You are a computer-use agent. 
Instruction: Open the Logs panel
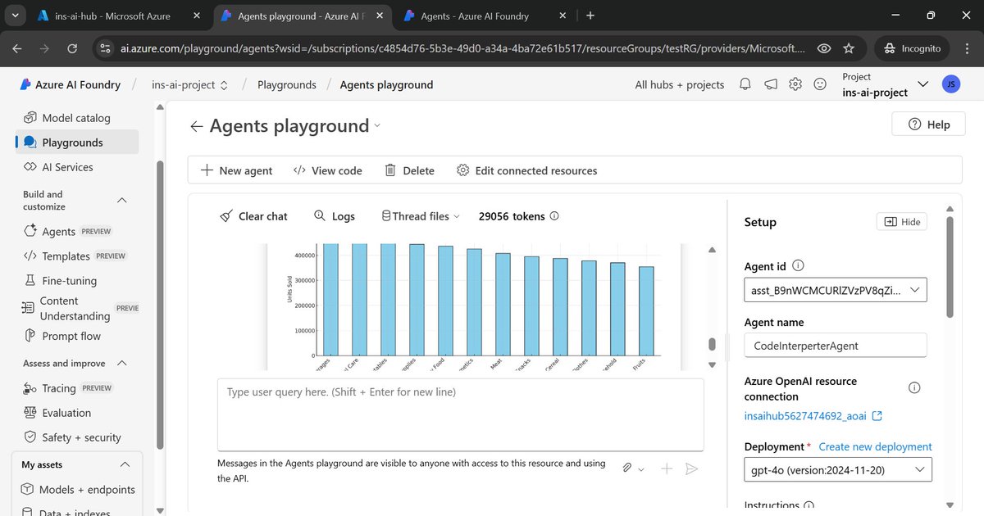(335, 216)
